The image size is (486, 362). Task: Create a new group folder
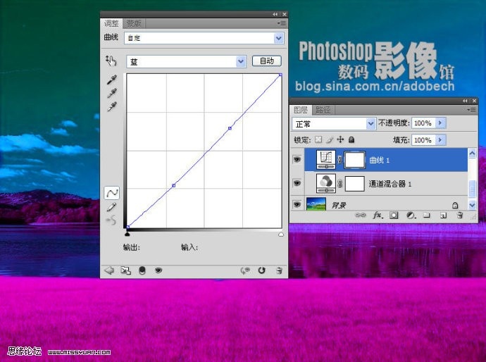[427, 215]
